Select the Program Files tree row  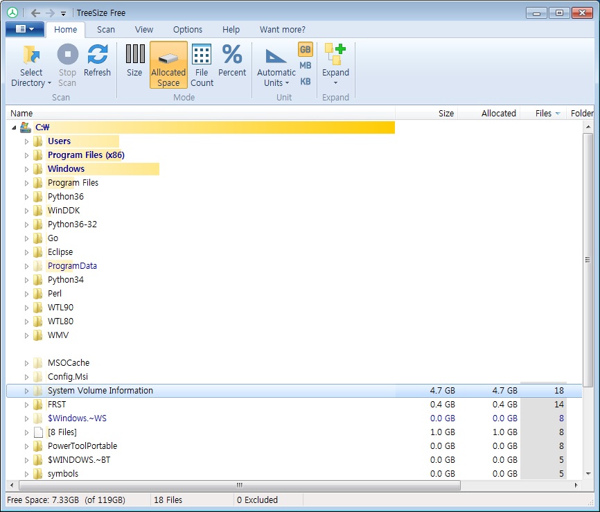pyautogui.click(x=294, y=182)
